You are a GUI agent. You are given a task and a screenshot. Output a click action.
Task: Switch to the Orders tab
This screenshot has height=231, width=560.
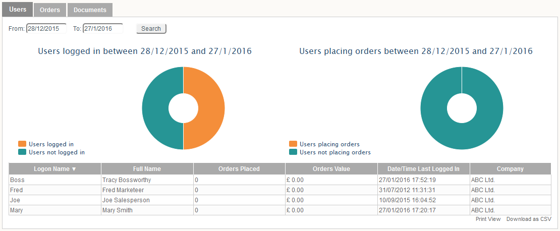point(49,10)
